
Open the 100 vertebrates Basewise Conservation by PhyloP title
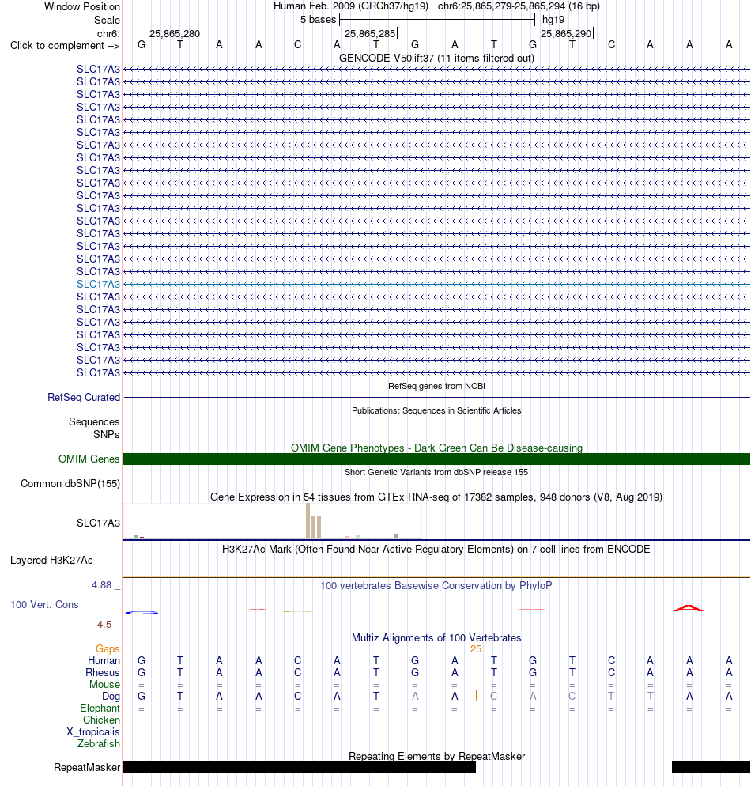pyautogui.click(x=436, y=585)
